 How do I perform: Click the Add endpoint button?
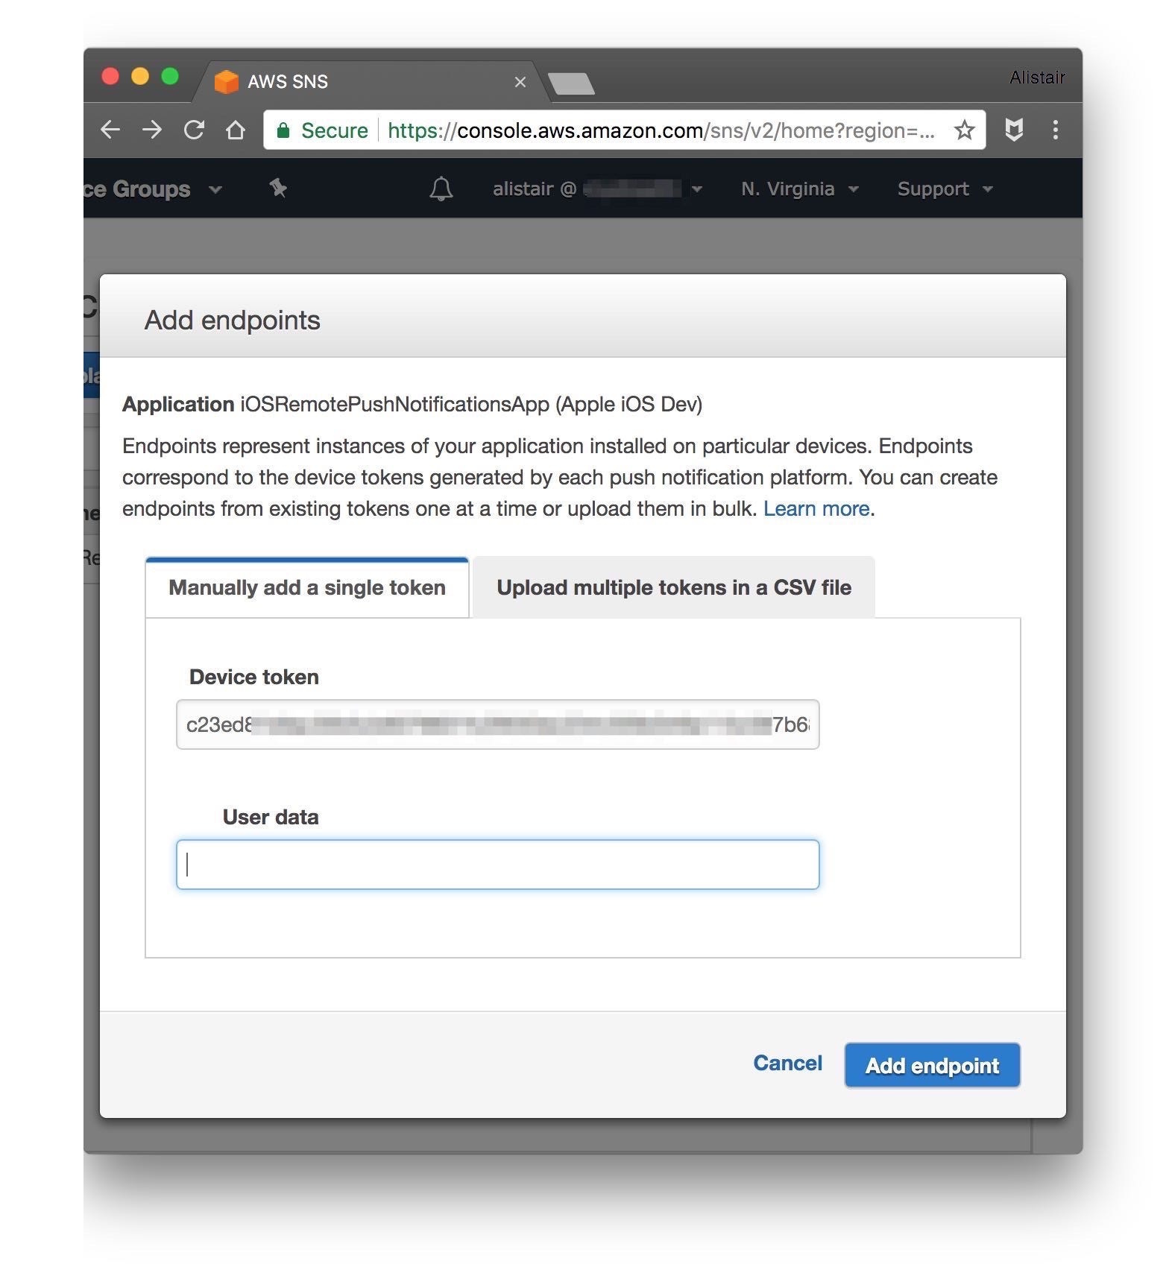932,1065
